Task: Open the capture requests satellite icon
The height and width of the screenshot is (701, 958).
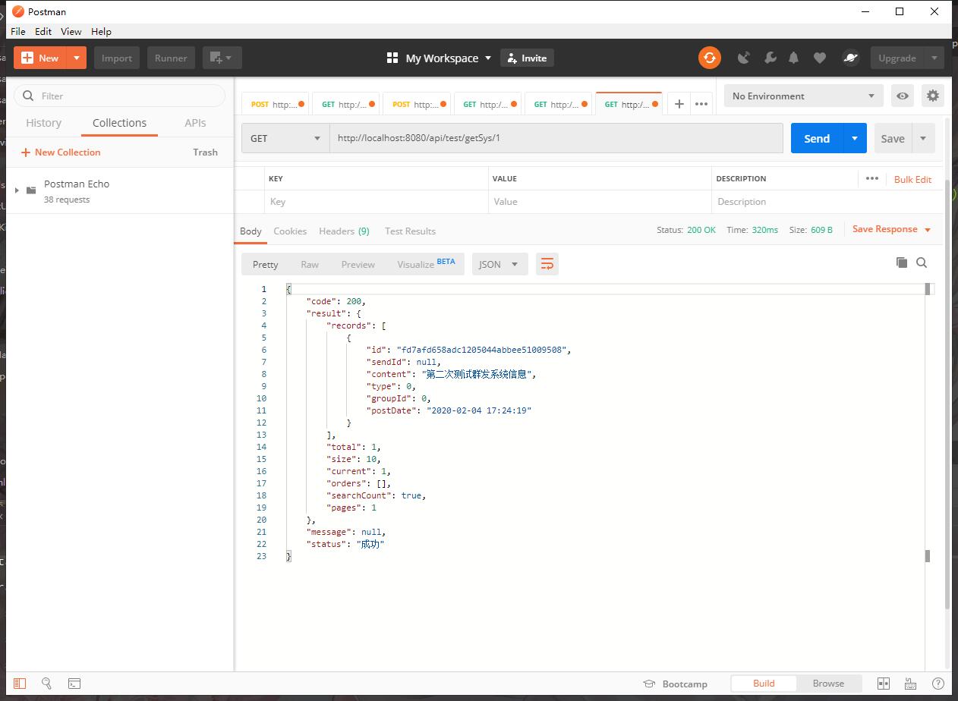Action: pyautogui.click(x=744, y=58)
